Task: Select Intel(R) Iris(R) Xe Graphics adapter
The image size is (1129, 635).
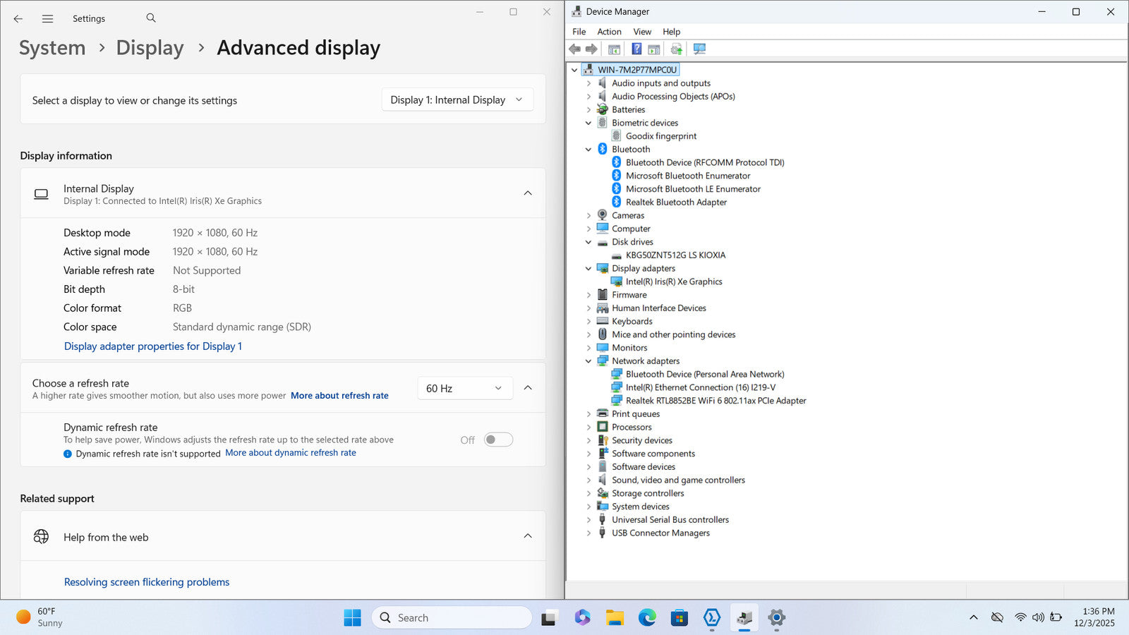Action: point(673,282)
